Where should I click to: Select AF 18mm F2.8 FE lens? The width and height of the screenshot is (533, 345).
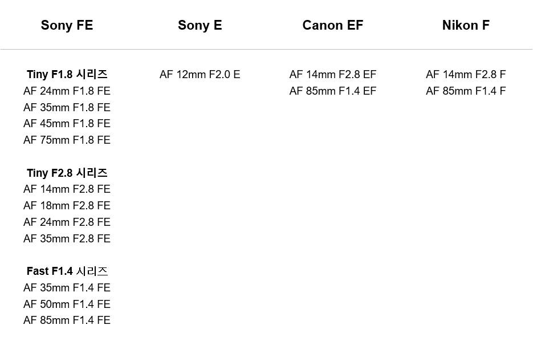(67, 205)
